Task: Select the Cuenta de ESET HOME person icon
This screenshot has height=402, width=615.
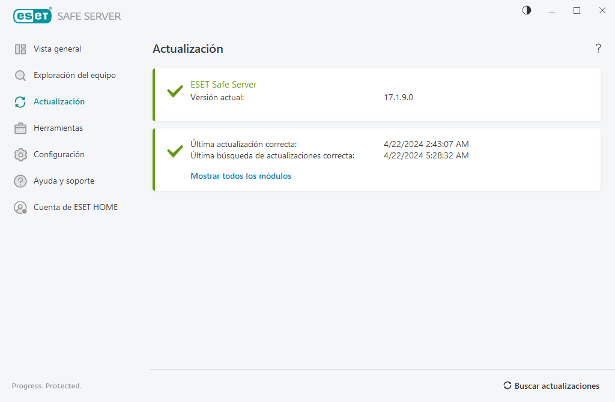Action: click(x=20, y=207)
